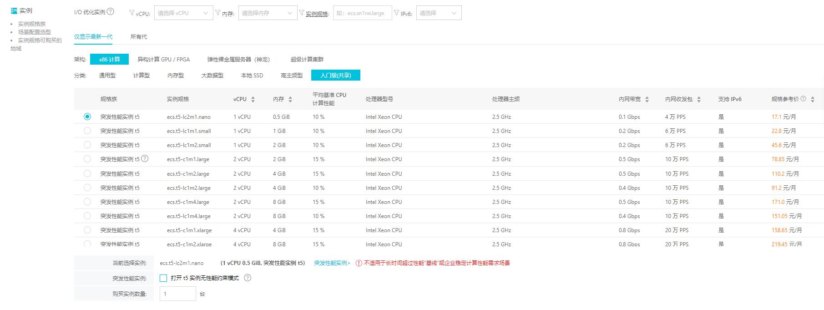Open help icon beside I/O 优化实例
Image resolution: width=824 pixels, height=310 pixels.
[111, 12]
